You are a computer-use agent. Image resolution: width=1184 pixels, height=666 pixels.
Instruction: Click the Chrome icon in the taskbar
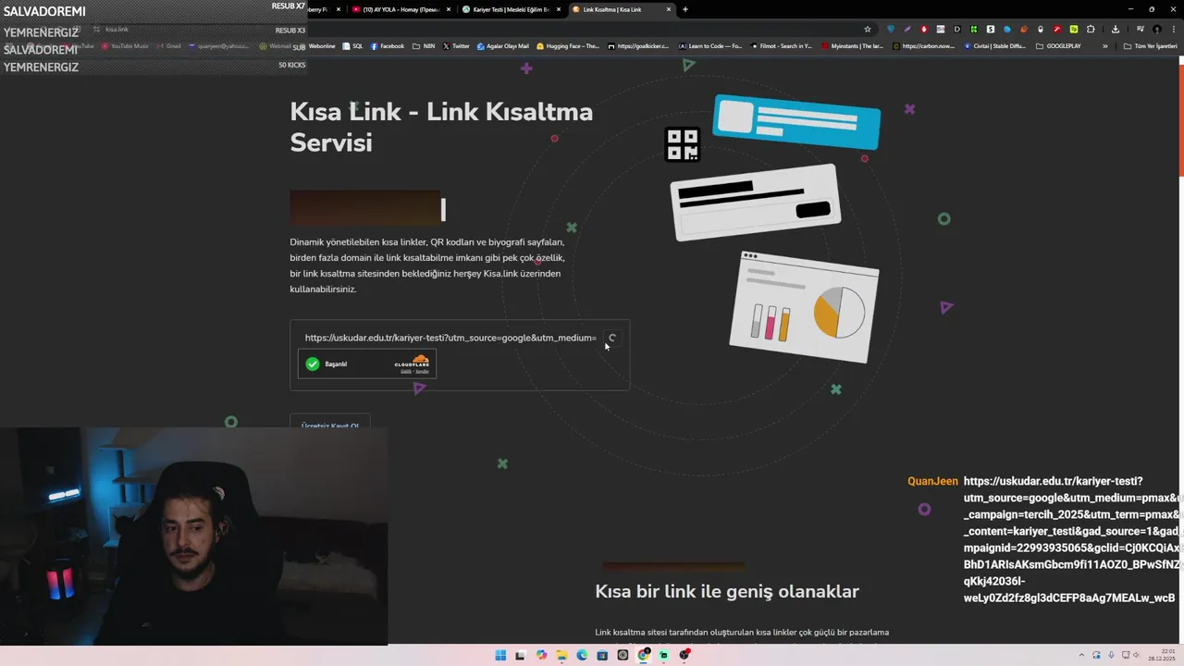click(643, 655)
